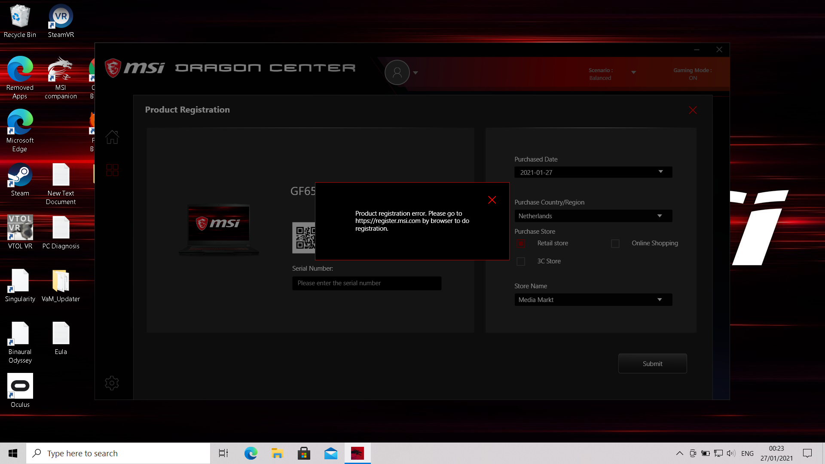Open the Store Name Media Markt dropdown
Image resolution: width=825 pixels, height=464 pixels.
(593, 299)
